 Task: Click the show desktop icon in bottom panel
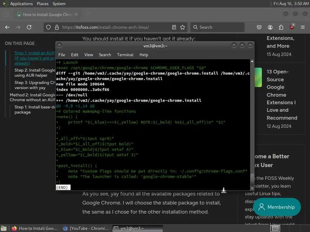(x=4, y=228)
